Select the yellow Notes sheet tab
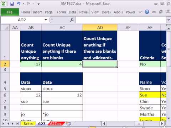 coord(28,124)
